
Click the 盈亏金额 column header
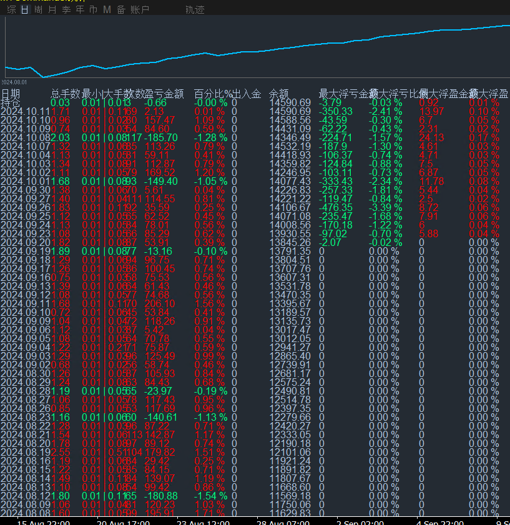(x=164, y=94)
